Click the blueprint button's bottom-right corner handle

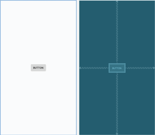tap(125, 73)
